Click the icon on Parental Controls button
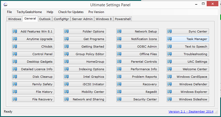This screenshot has width=221, height=117. point(120,62)
